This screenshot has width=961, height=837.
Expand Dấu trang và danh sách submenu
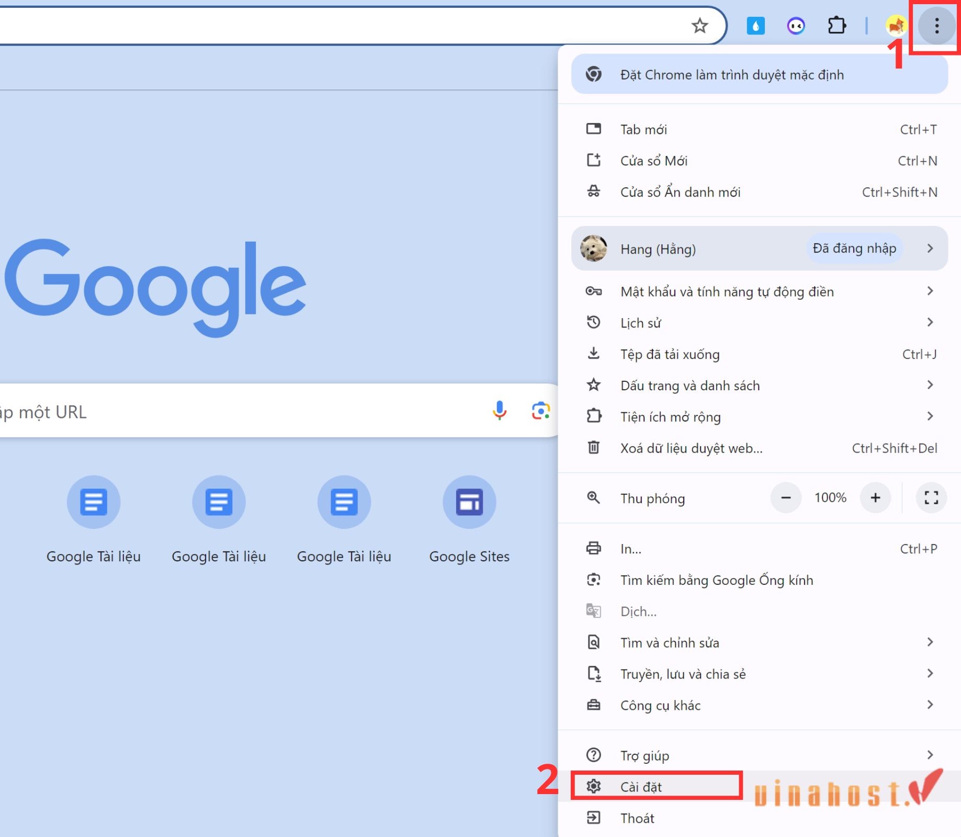click(x=760, y=386)
